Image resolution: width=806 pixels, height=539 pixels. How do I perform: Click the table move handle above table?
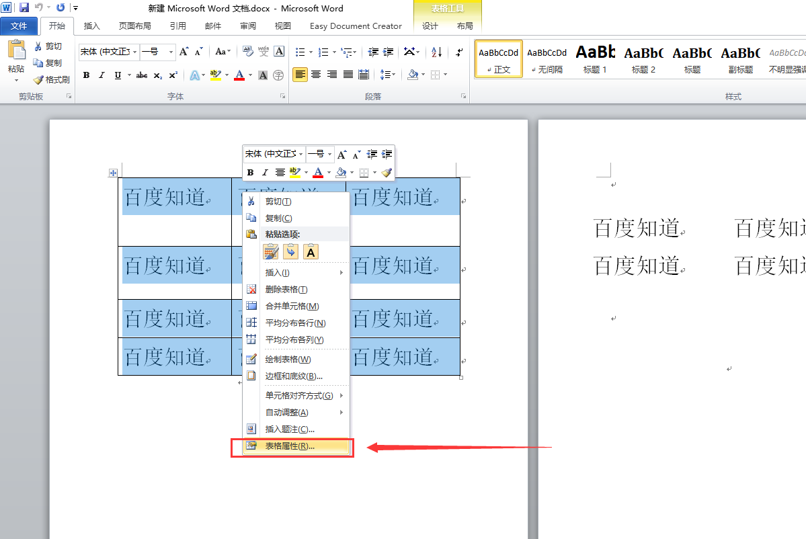113,173
